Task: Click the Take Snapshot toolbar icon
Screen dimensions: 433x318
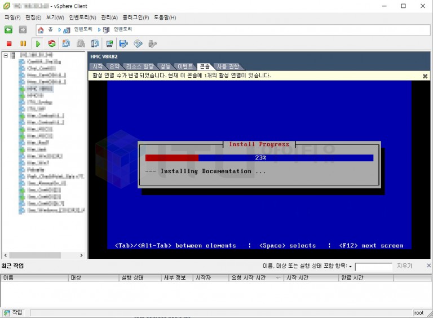Action: point(66,43)
